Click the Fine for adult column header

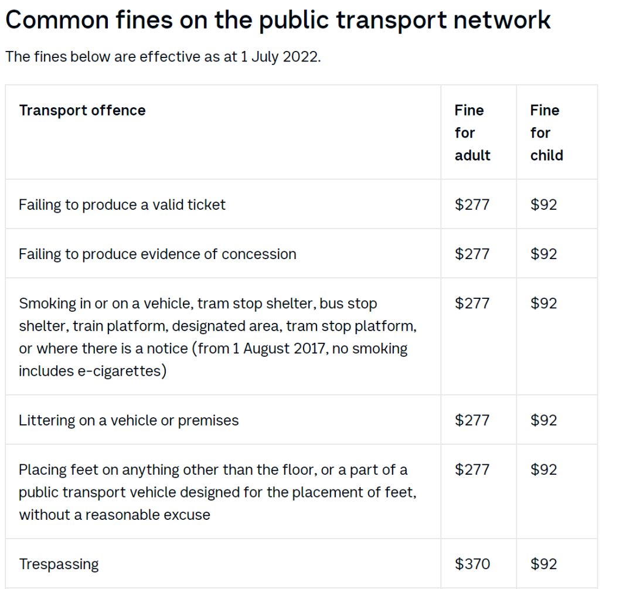(x=472, y=132)
